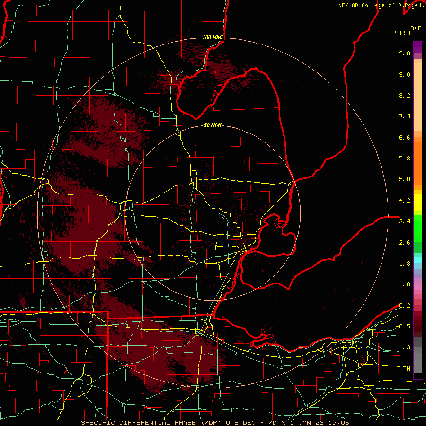This screenshot has height=426, width=426.
Task: Click the 7.4 value on the scale
Action: [x=405, y=116]
